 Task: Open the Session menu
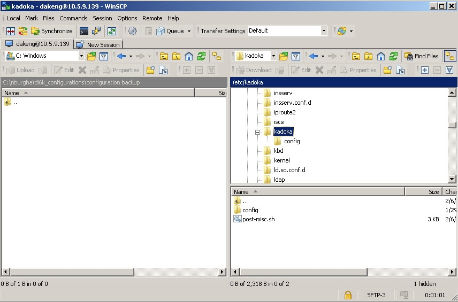(x=102, y=18)
